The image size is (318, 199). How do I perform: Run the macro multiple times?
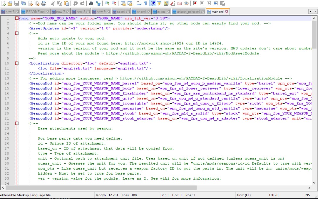[x=215, y=3]
